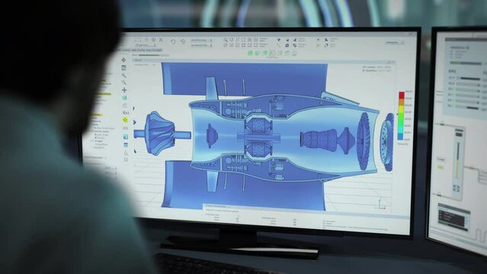The height and width of the screenshot is (274, 487).
Task: Click the window panel icon below move tool
Action: [x=124, y=68]
